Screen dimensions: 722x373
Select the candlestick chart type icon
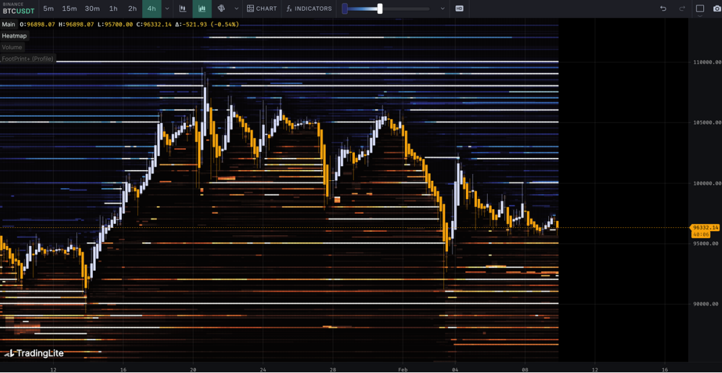[x=183, y=9]
